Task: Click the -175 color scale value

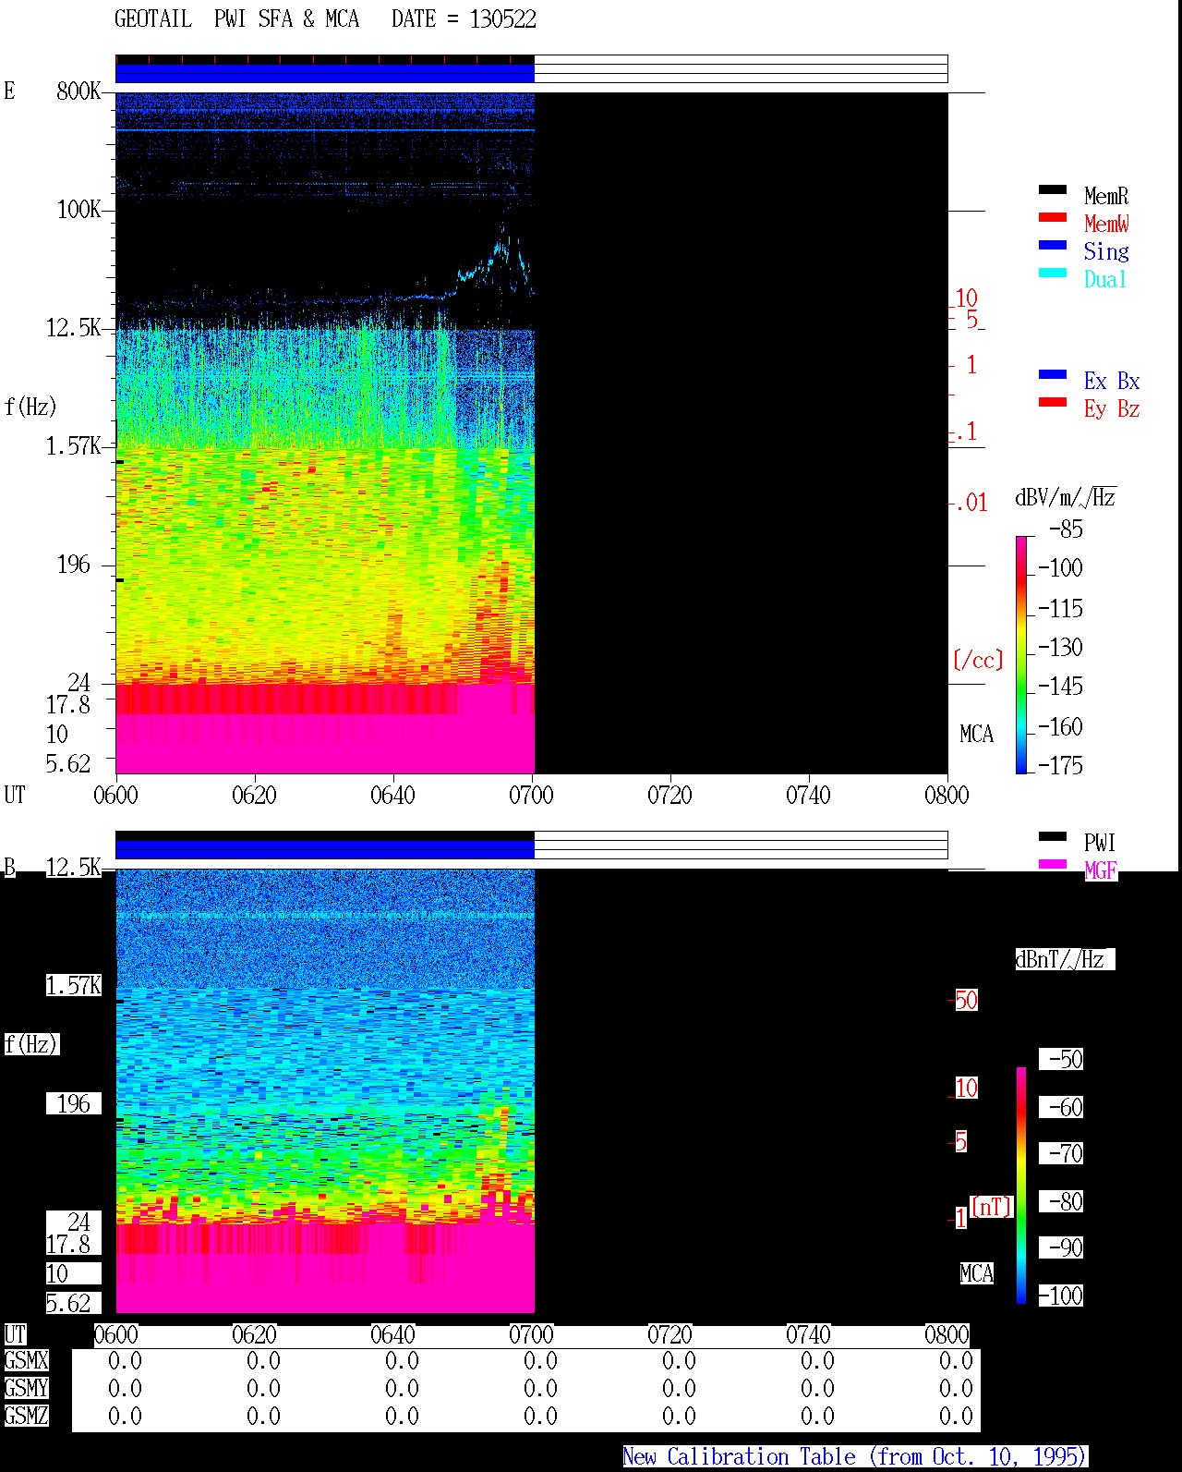Action: coord(1060,765)
